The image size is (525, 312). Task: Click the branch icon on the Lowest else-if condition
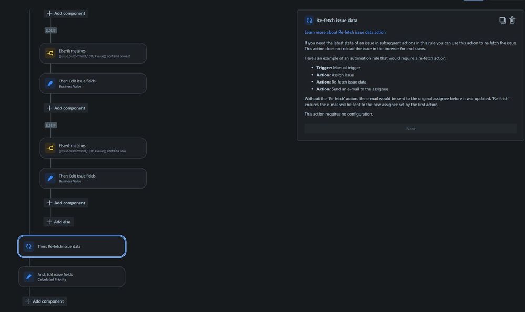(49, 53)
